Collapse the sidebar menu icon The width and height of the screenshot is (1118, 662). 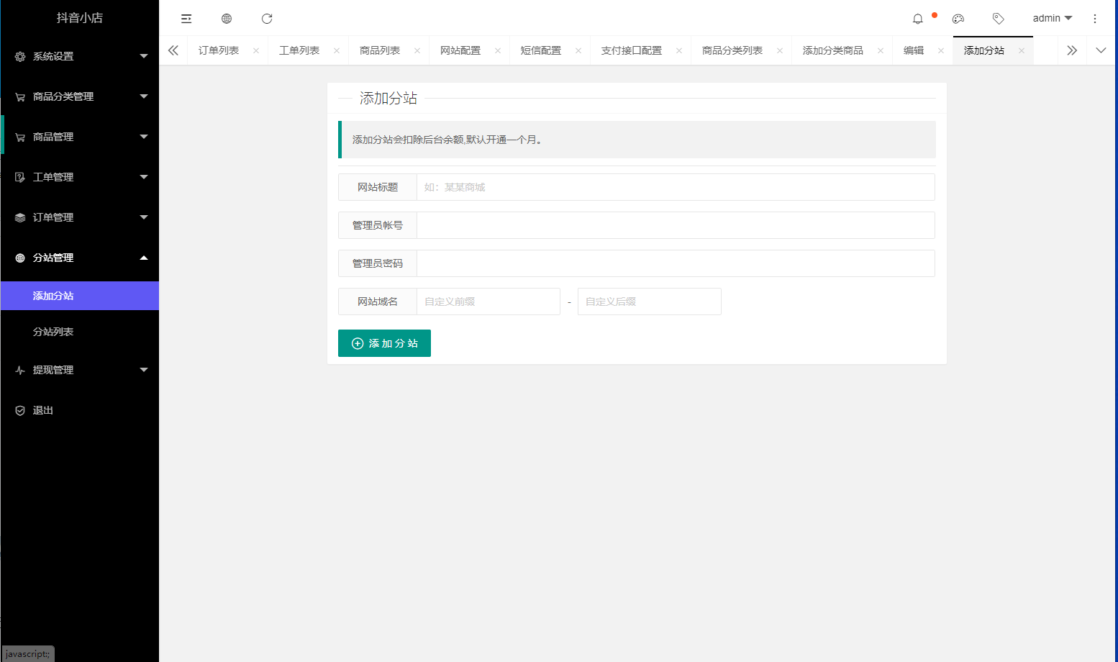(186, 18)
